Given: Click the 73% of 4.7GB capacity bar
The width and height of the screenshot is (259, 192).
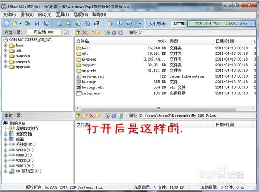Looking at the screenshot, I should [x=221, y=23].
